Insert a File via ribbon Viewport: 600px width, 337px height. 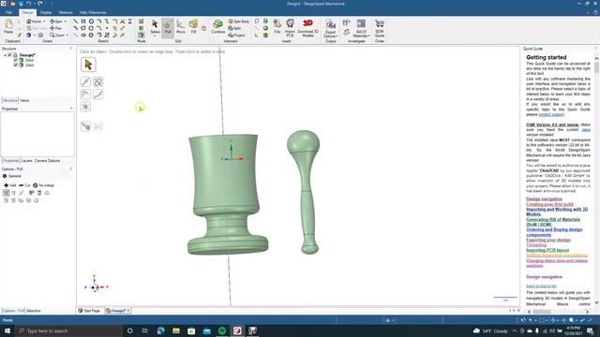tap(277, 27)
